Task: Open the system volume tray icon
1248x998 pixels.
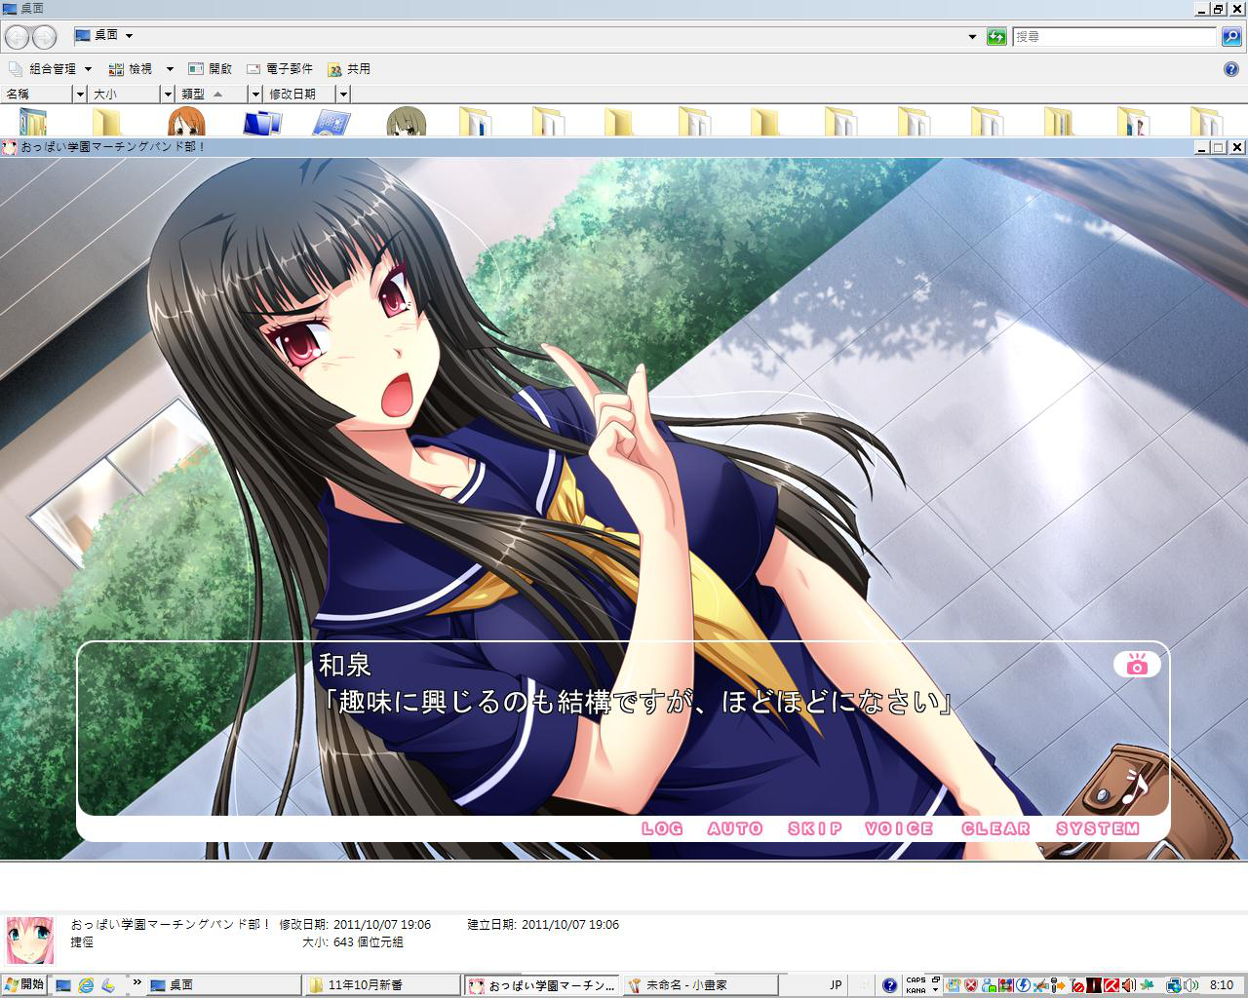Action: point(1190,985)
